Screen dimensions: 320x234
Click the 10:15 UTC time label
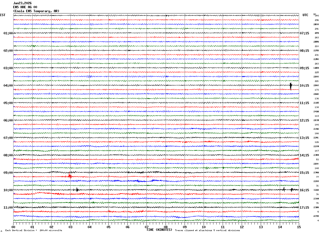pyautogui.click(x=304, y=86)
